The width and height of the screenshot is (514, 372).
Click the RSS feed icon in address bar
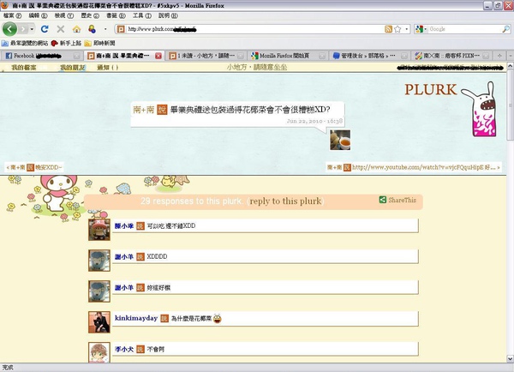click(x=388, y=29)
